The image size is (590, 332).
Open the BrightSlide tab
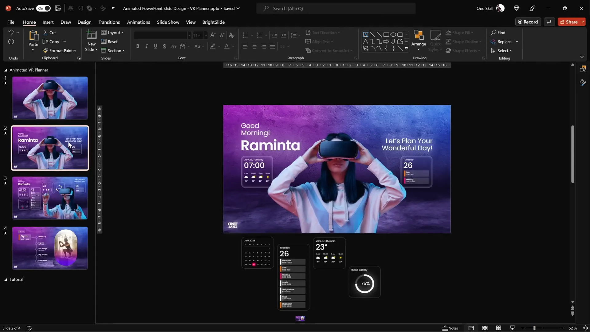pos(213,22)
